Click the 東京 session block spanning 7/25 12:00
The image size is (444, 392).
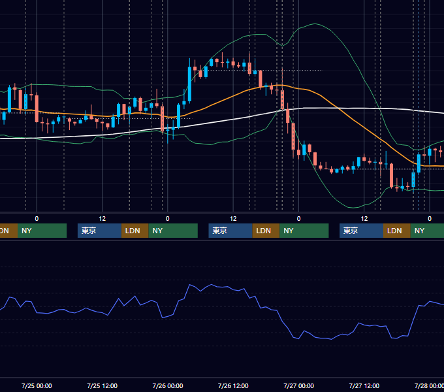pyautogui.click(x=99, y=231)
